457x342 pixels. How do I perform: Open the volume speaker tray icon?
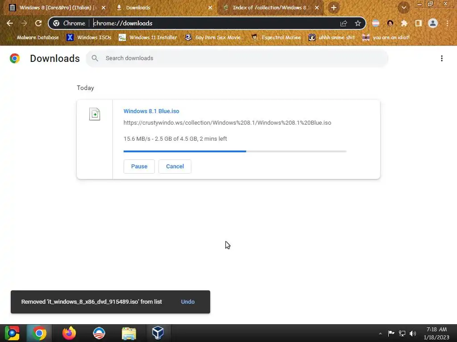(413, 333)
